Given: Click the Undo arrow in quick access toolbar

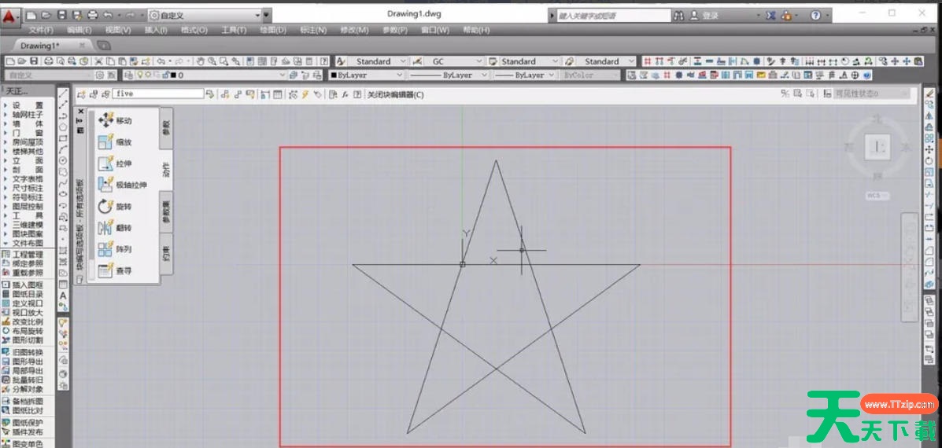Looking at the screenshot, I should (x=108, y=15).
